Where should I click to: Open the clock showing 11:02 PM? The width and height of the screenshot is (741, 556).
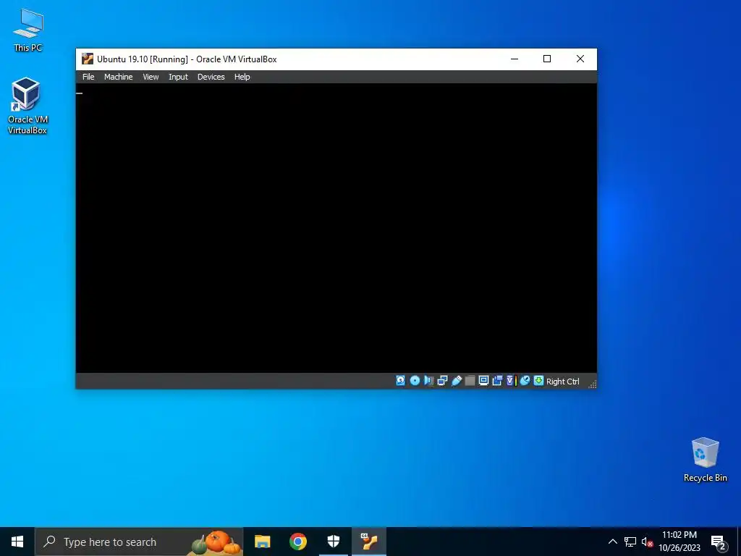coord(679,542)
